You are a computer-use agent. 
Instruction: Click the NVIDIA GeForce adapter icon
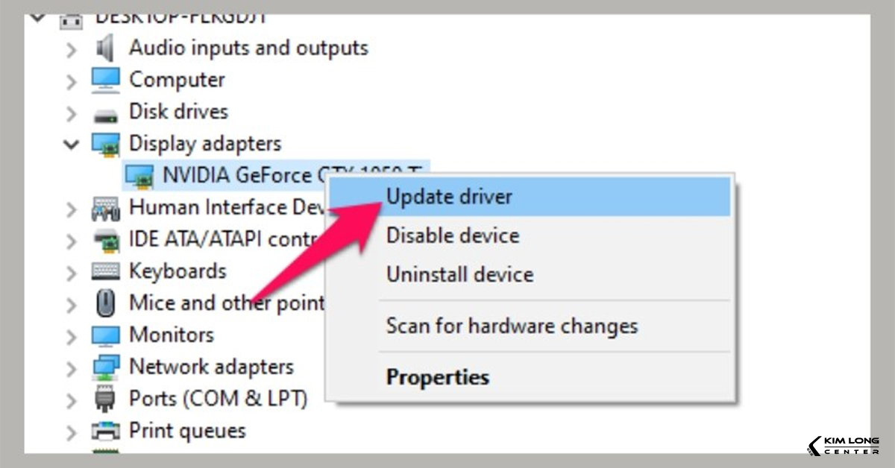click(x=140, y=176)
